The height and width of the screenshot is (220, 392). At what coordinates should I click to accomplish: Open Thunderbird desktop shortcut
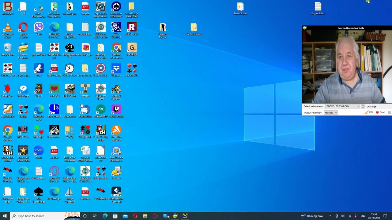pos(85,111)
